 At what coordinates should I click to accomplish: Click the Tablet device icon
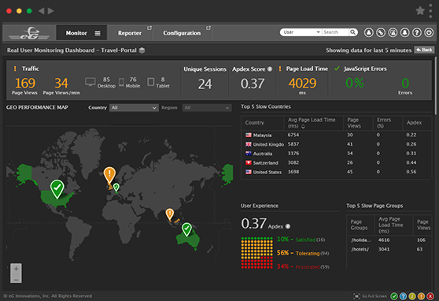[x=150, y=82]
